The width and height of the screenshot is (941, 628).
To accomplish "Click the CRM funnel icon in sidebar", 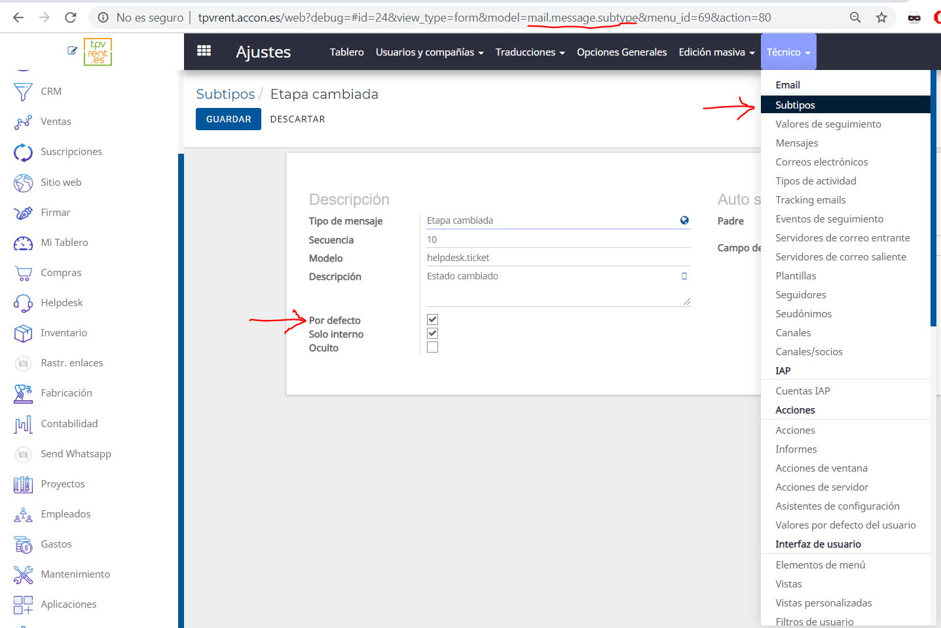I will click(x=23, y=92).
